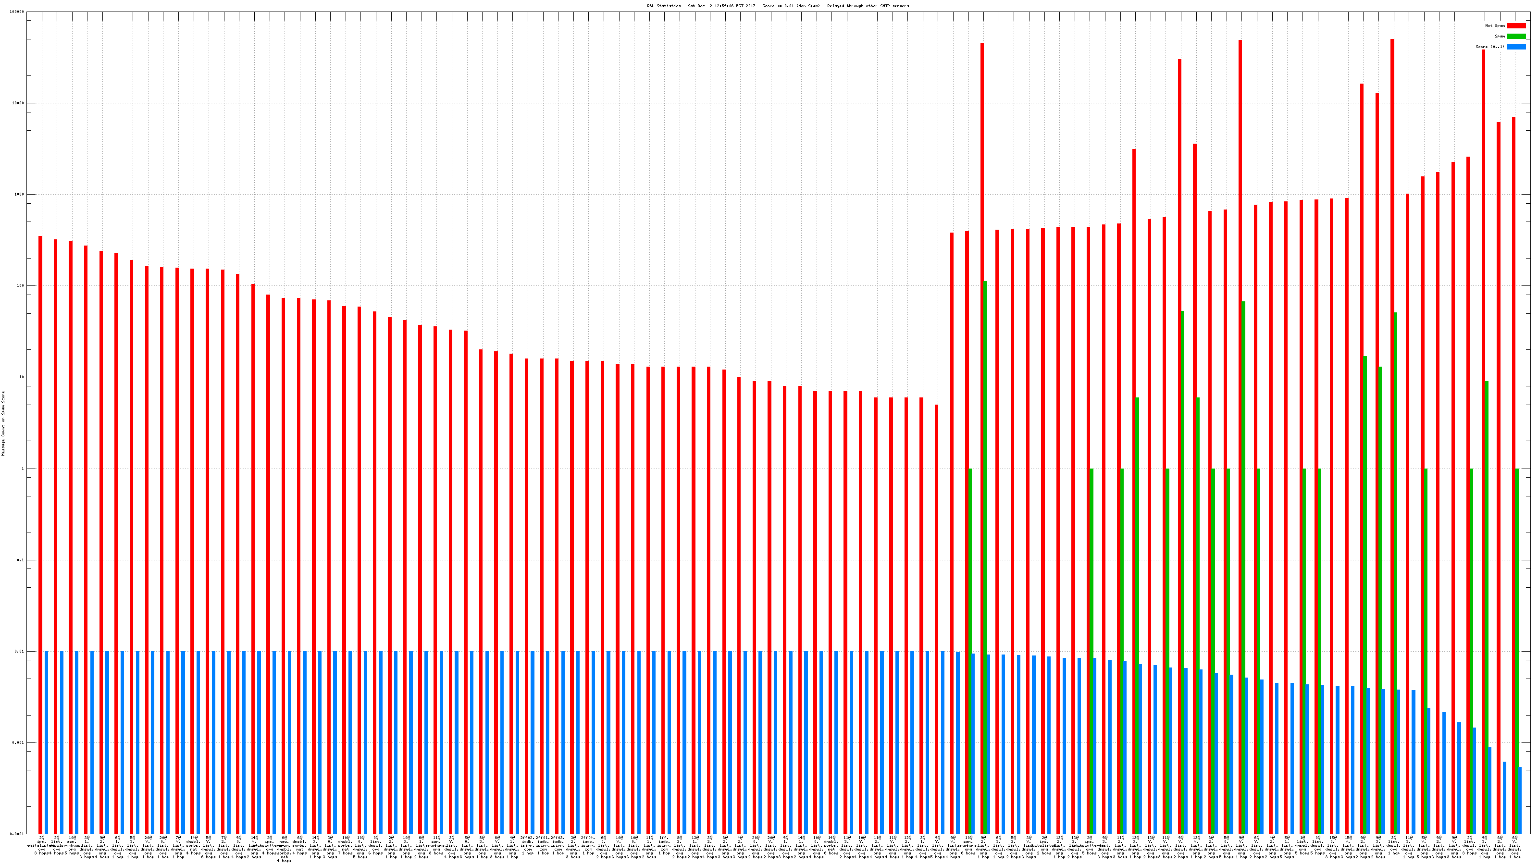Click the RBL Statistics chart title

[777, 6]
